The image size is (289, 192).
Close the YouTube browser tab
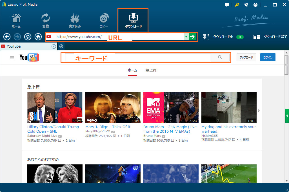pos(54,46)
